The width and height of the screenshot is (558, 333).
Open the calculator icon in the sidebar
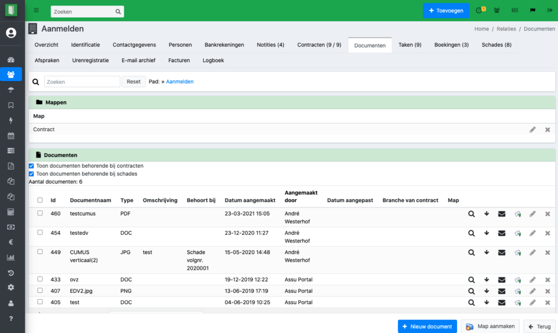[11, 212]
